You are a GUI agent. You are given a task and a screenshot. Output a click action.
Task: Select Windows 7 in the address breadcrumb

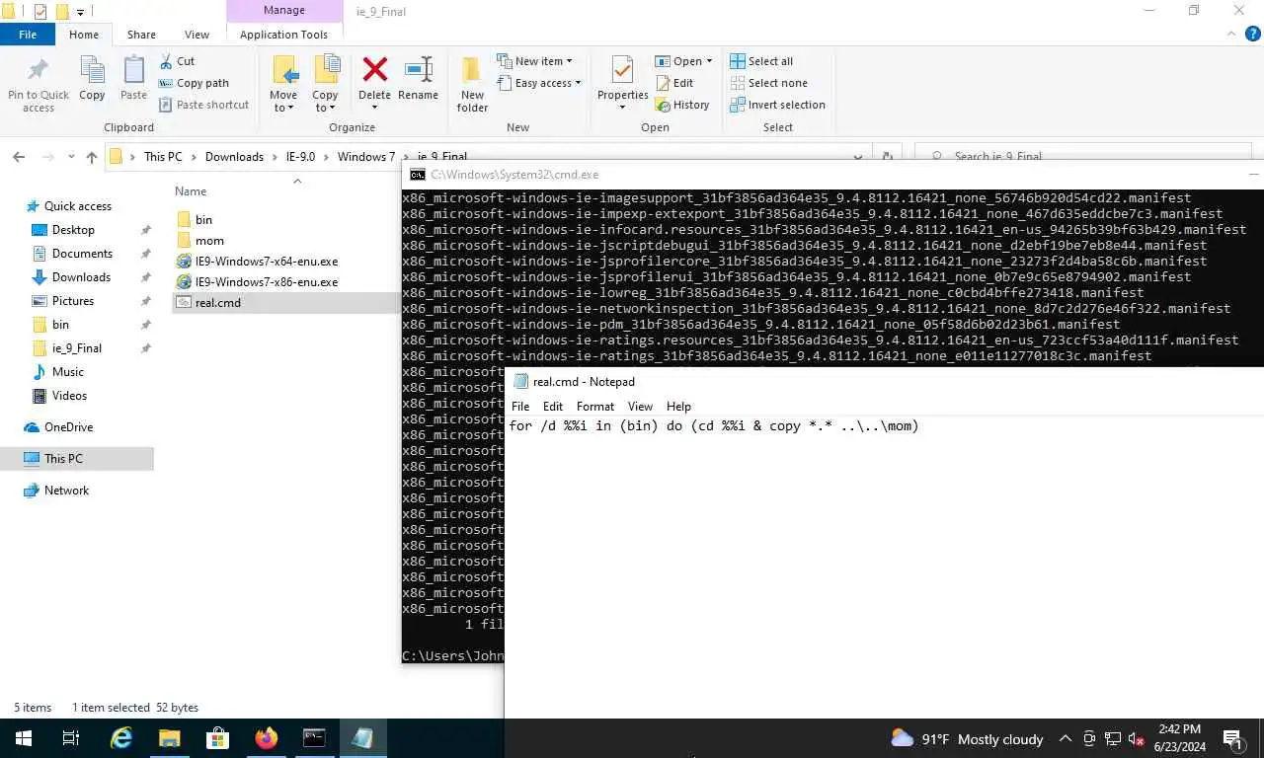point(365,157)
